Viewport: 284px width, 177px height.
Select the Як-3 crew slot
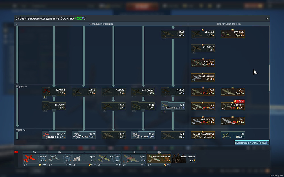pos(60,158)
